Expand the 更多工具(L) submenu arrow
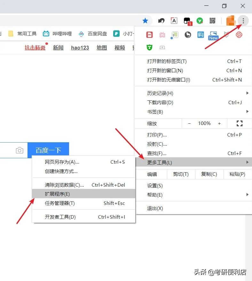 click(247, 162)
